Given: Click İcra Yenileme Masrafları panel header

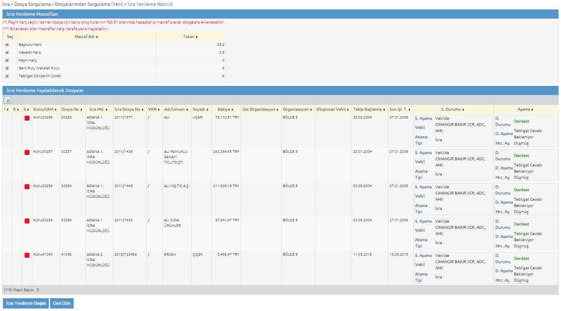Looking at the screenshot, I should [x=280, y=14].
